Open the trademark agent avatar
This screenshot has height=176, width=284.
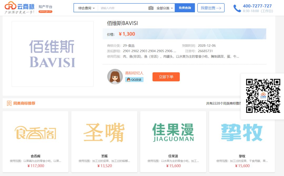click(x=115, y=77)
